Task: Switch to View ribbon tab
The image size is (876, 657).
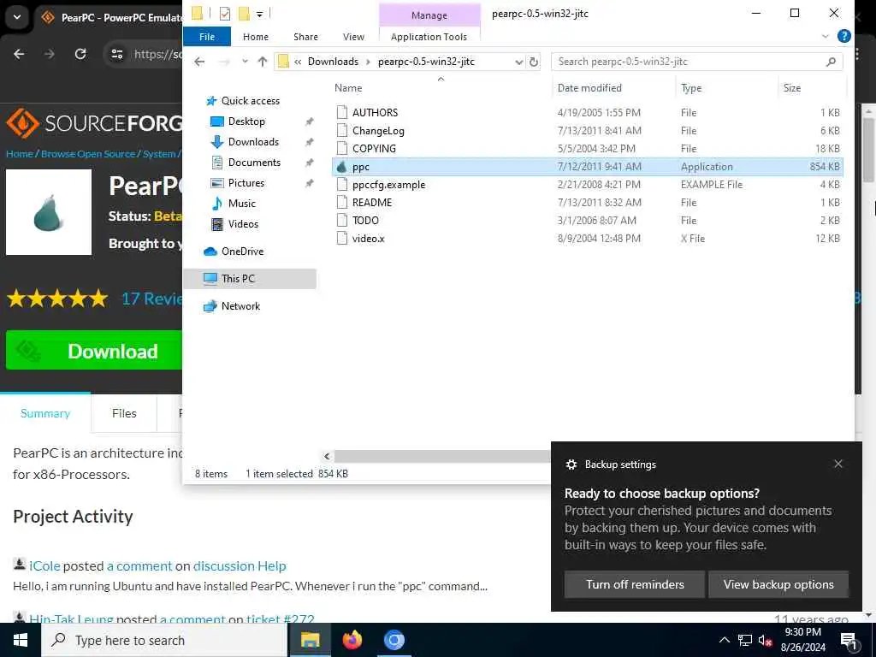Action: pos(353,36)
